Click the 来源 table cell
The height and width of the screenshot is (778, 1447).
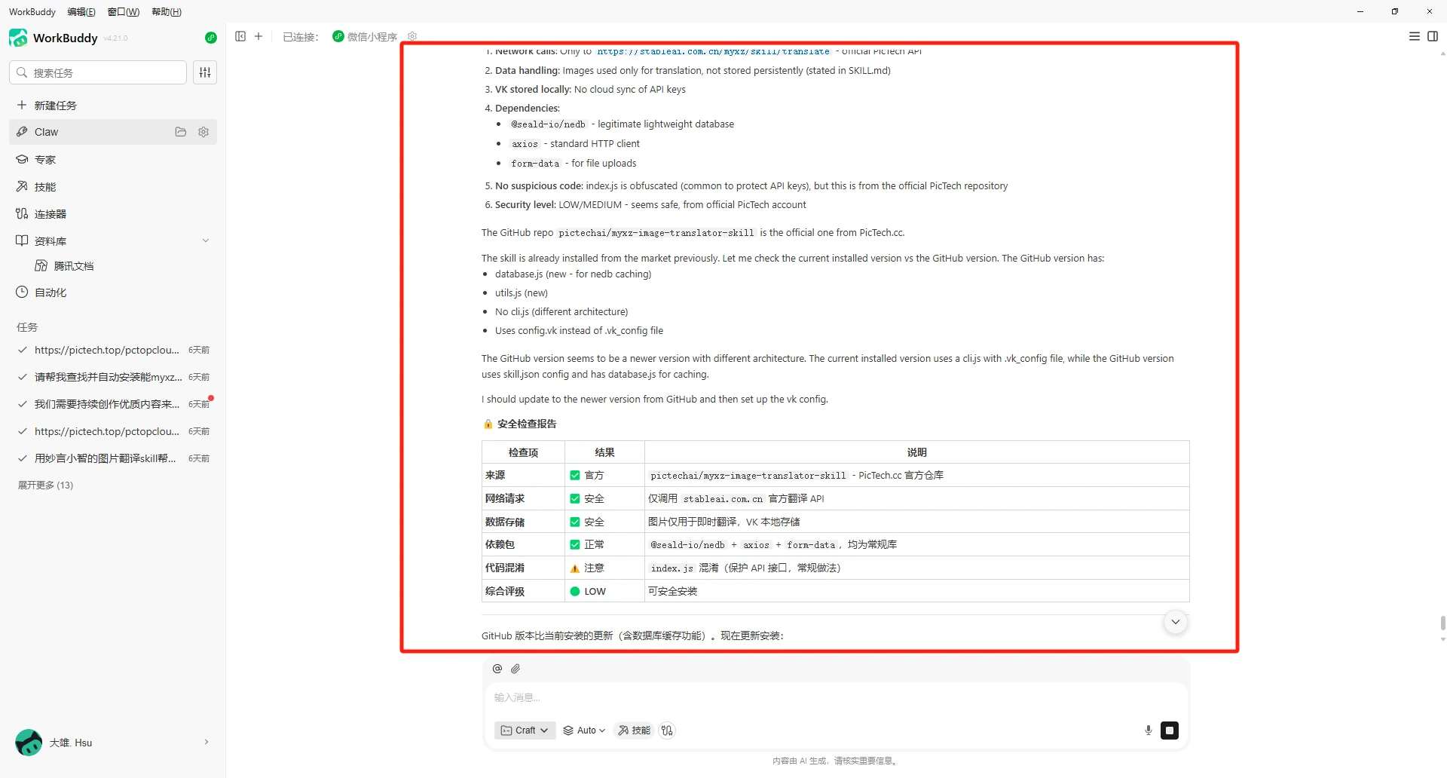point(523,476)
